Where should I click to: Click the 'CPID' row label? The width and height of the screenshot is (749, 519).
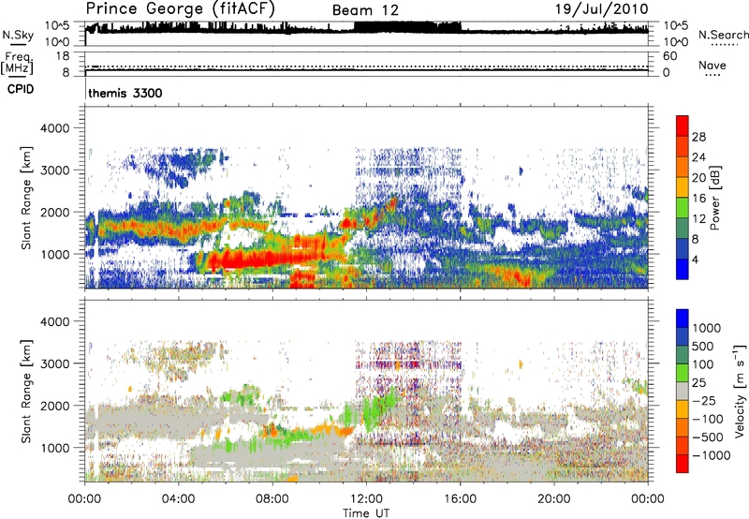pos(21,89)
